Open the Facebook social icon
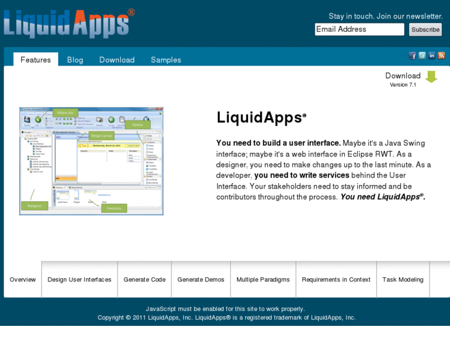The image size is (450, 337). point(412,56)
